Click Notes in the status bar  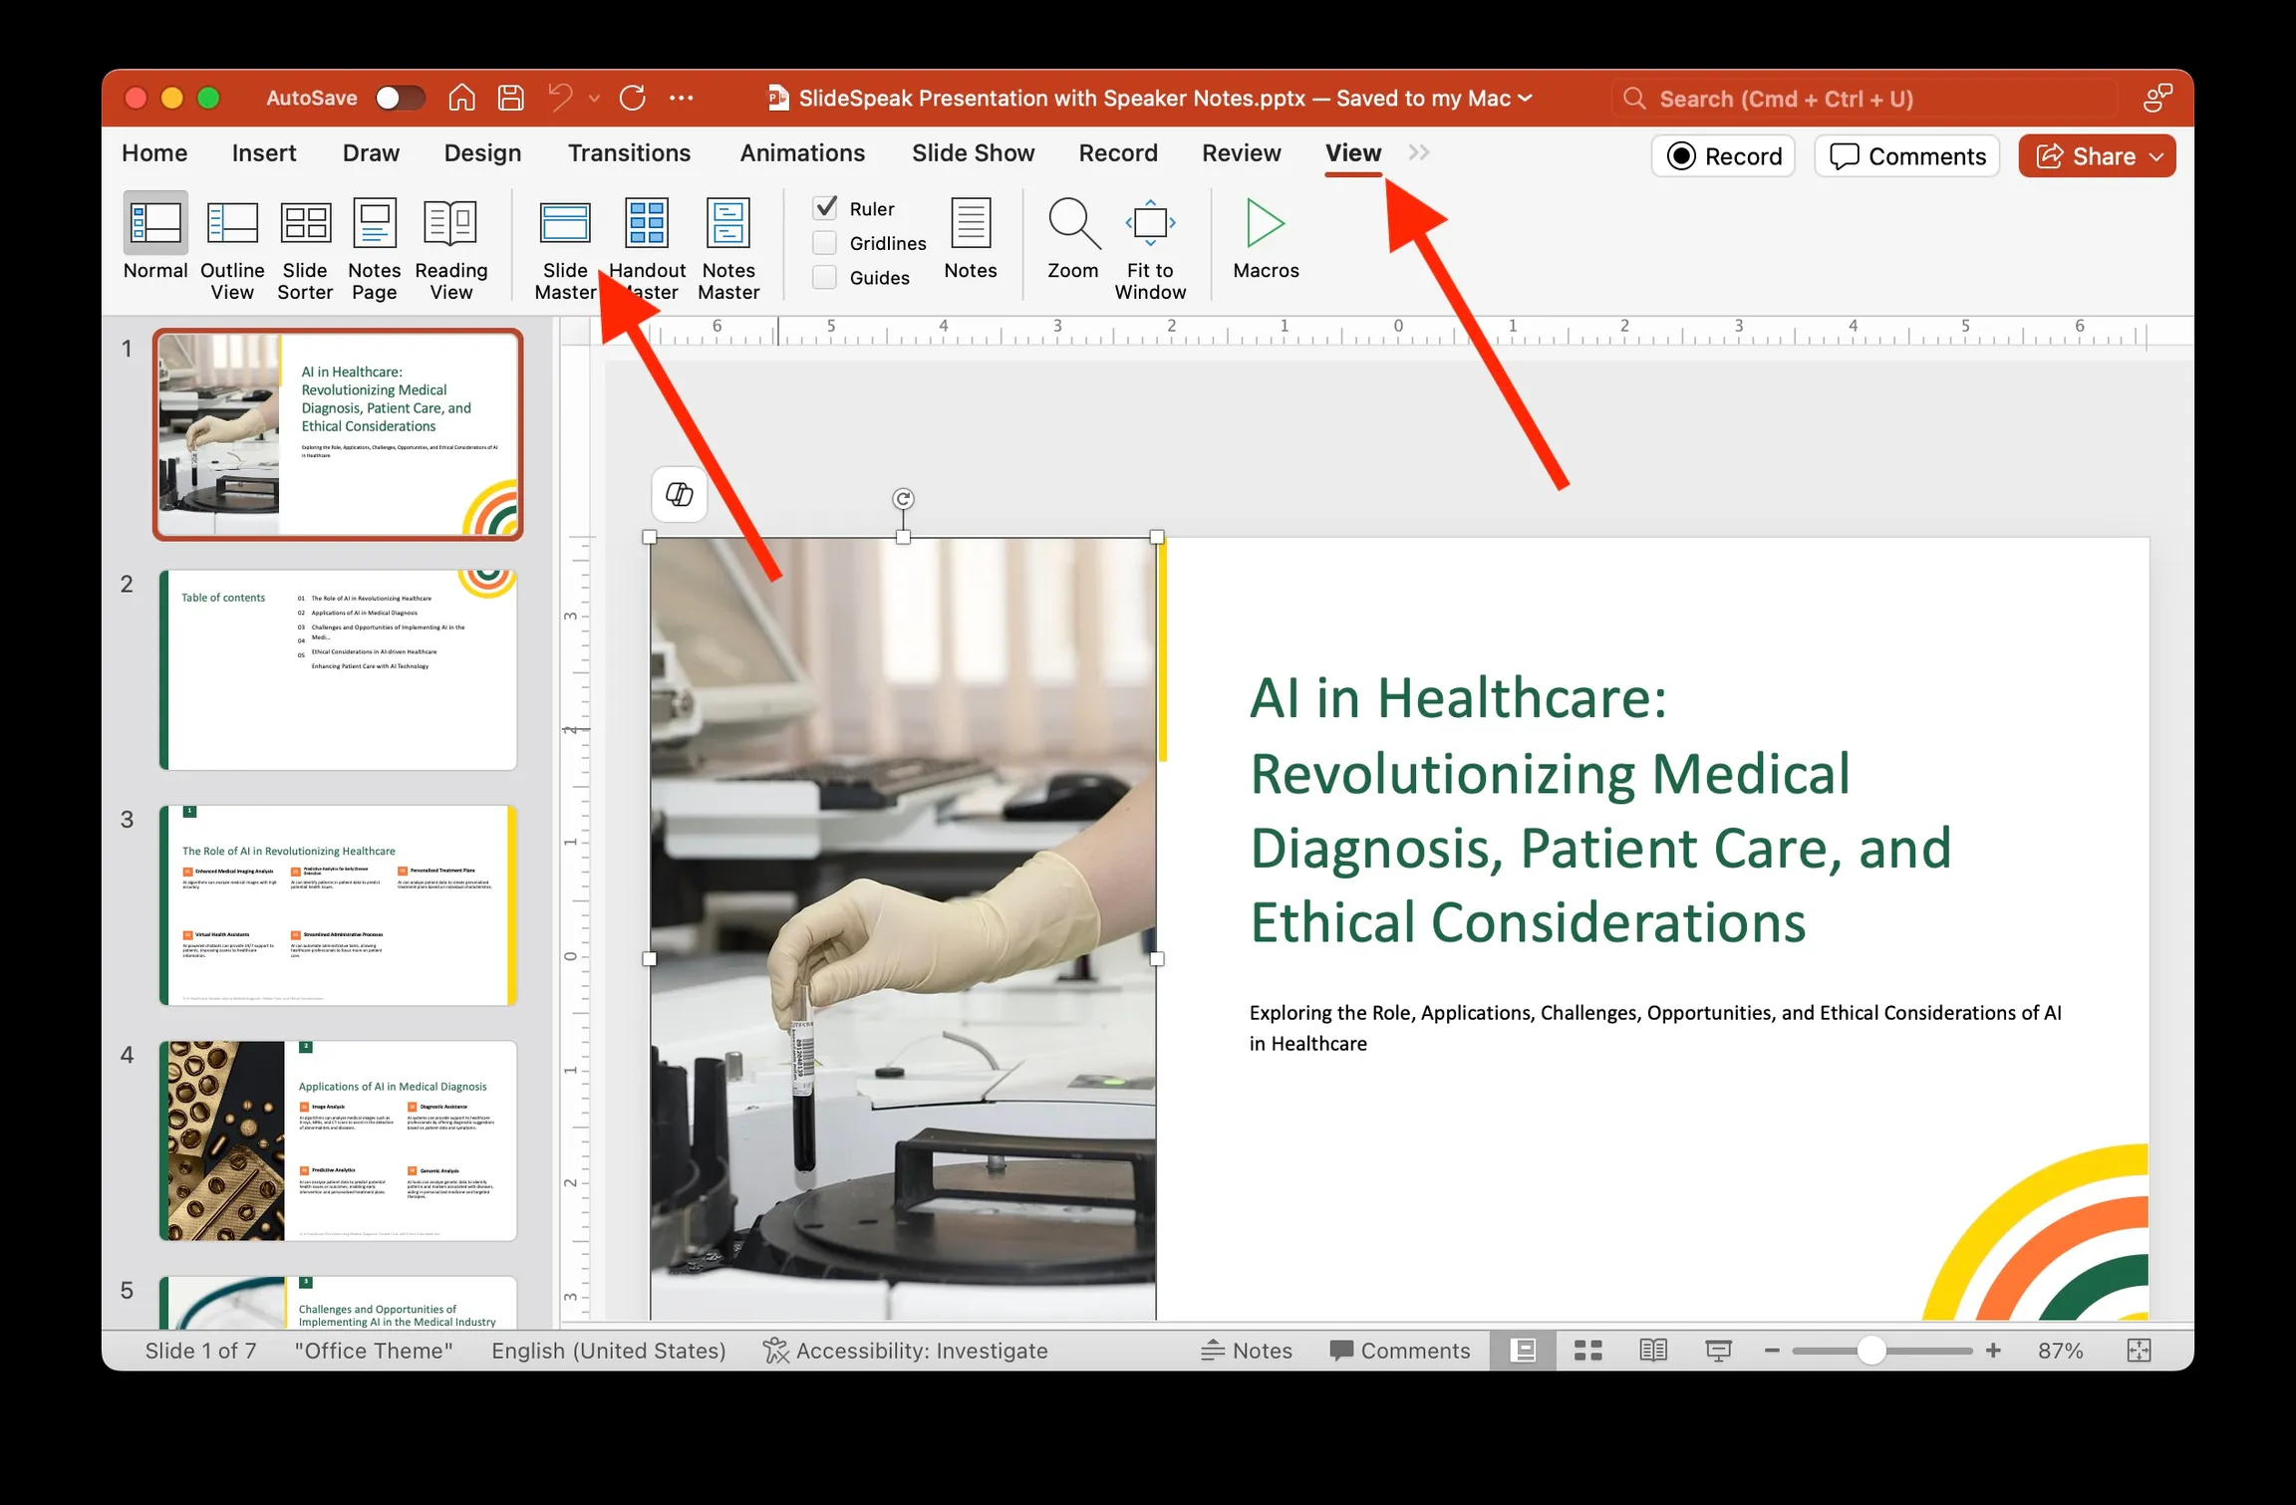point(1246,1351)
